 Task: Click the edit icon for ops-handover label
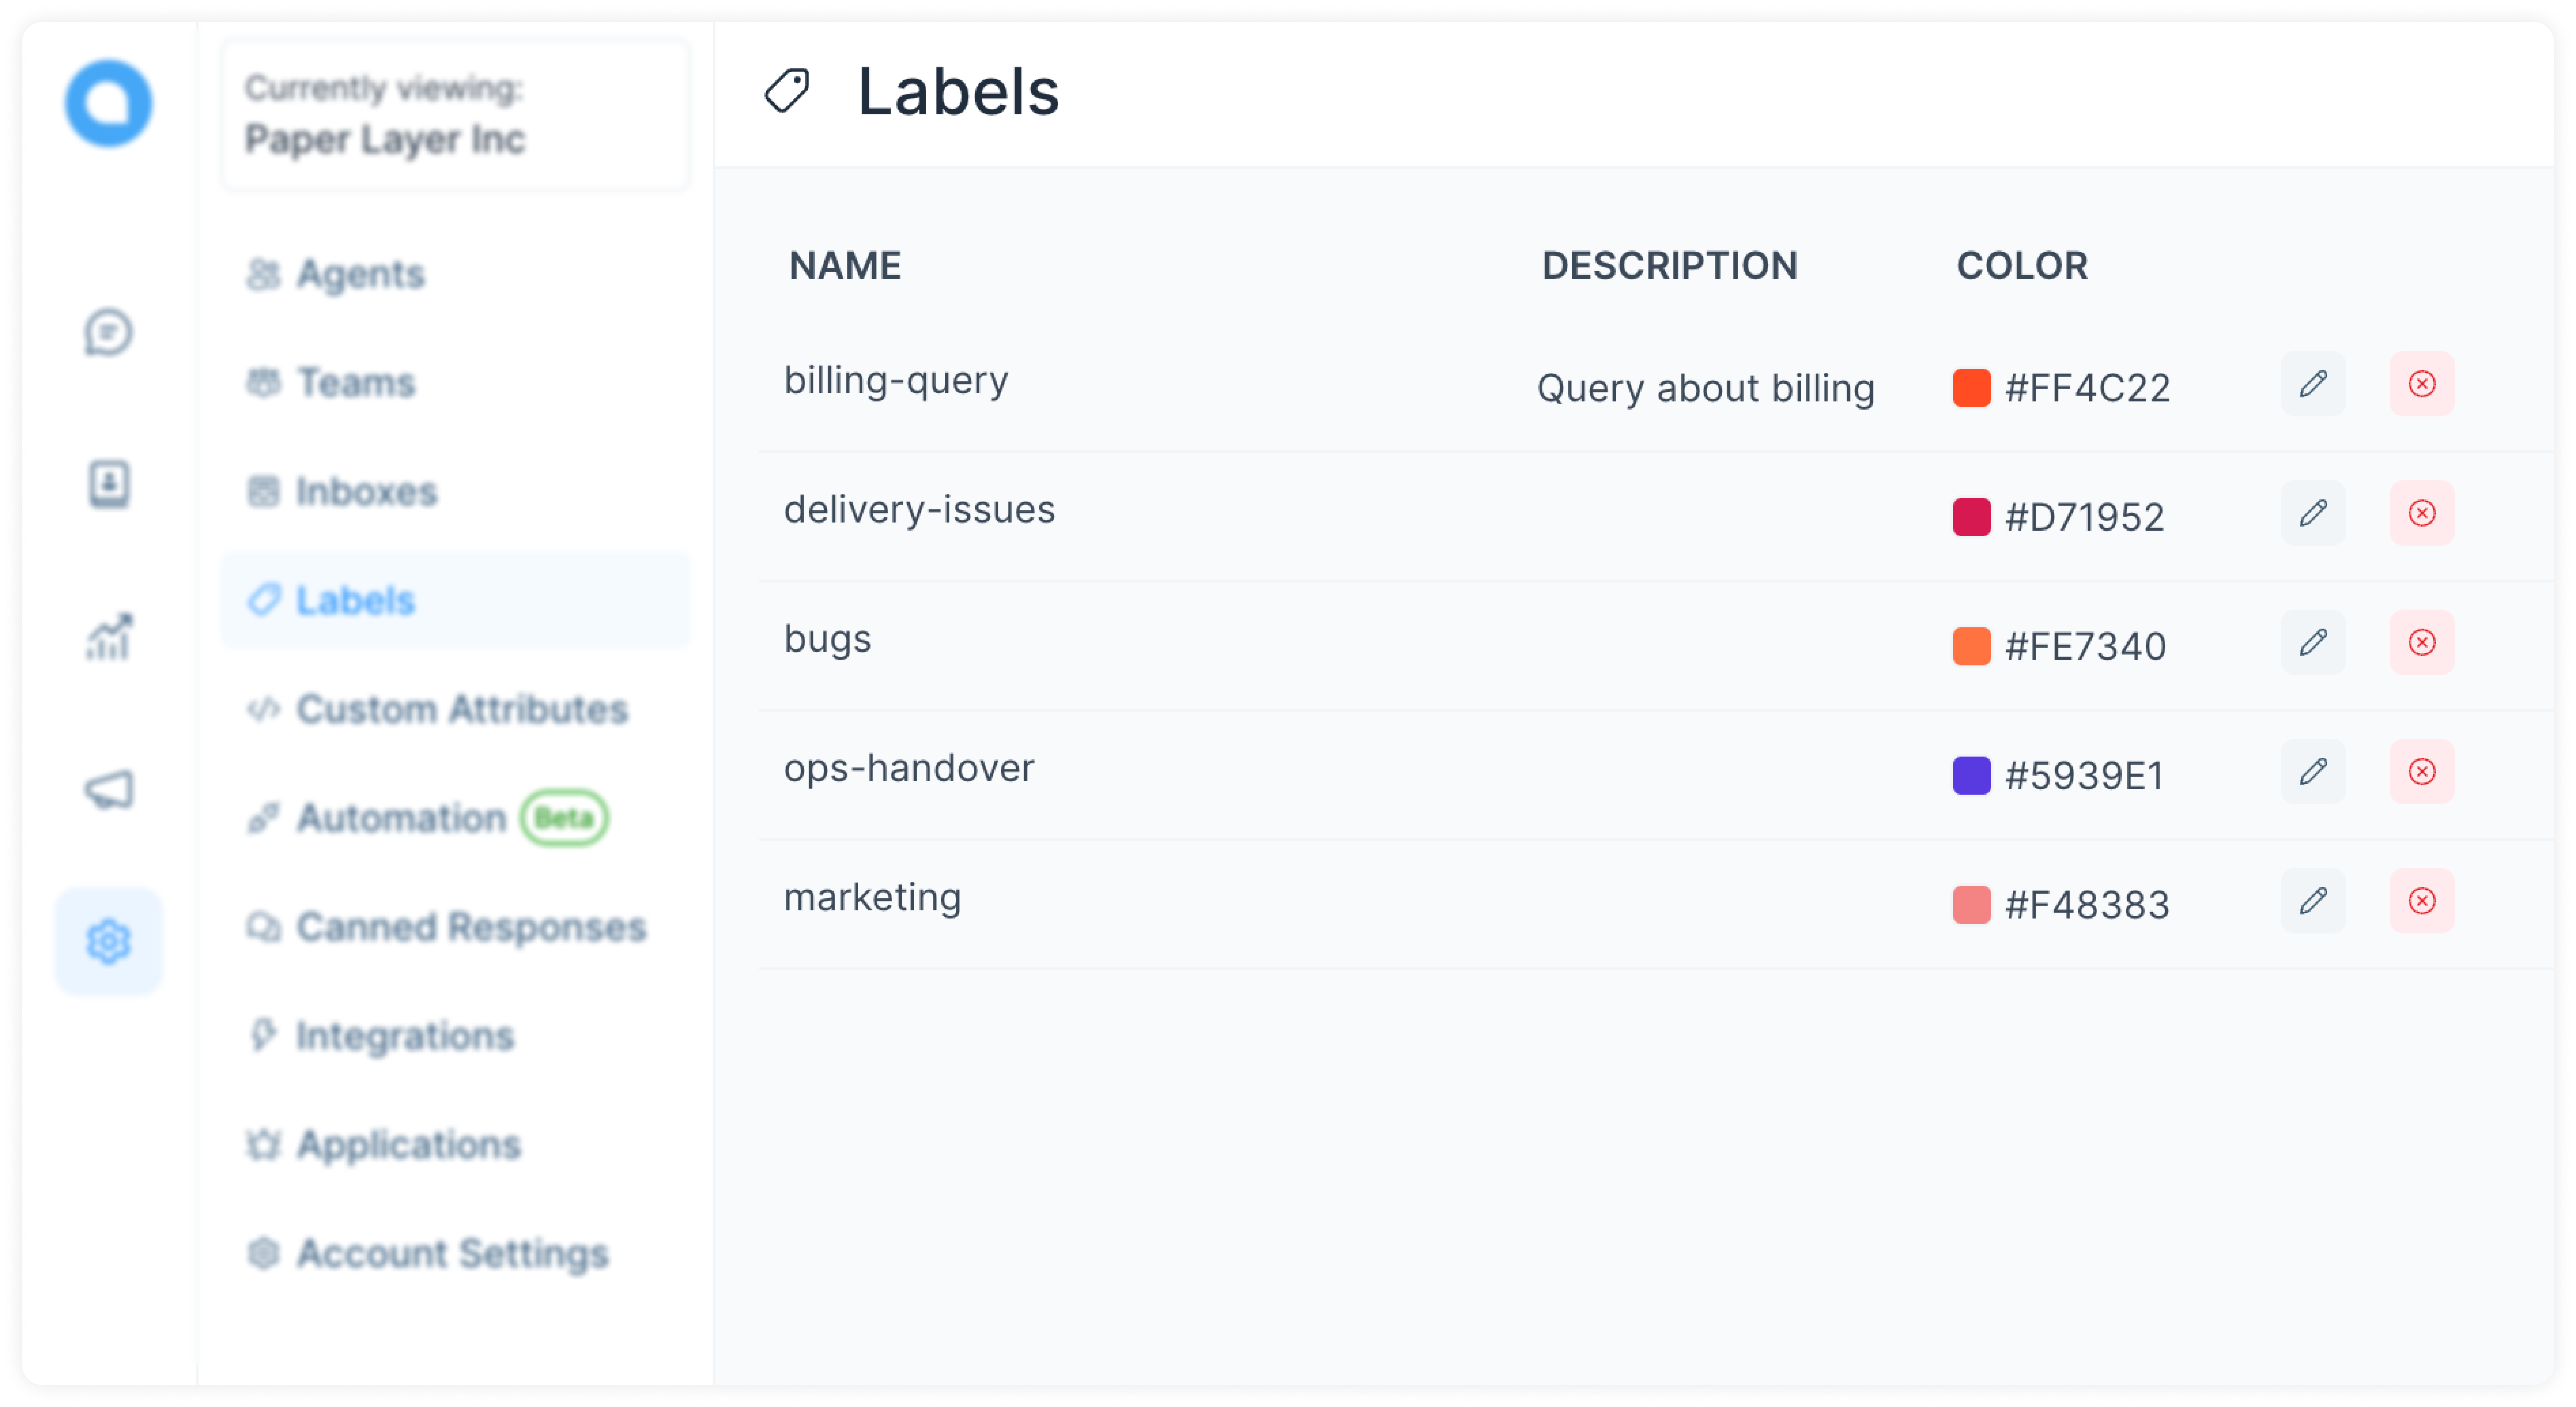coord(2313,771)
